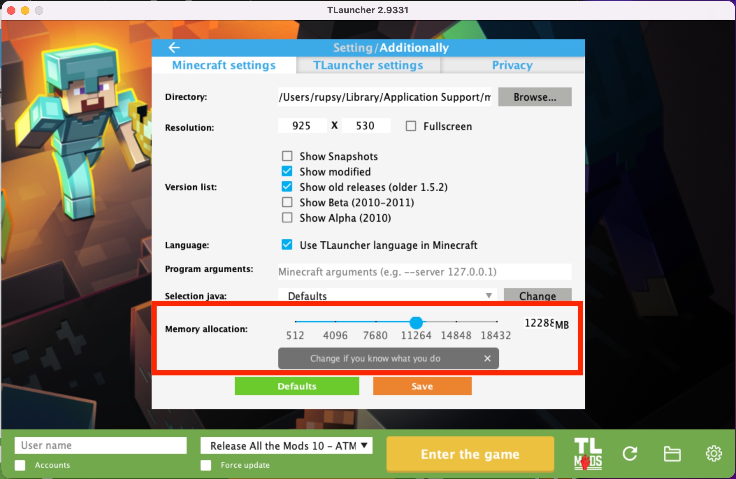Click the Enter the game button
Image resolution: width=736 pixels, height=479 pixels.
[x=470, y=454]
